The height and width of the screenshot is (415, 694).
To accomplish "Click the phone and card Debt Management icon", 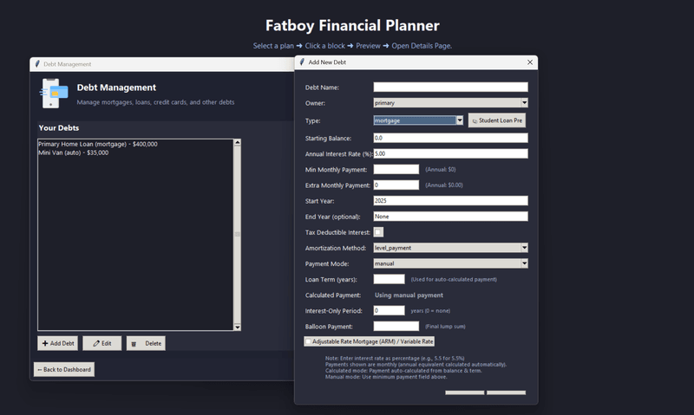I will [55, 94].
